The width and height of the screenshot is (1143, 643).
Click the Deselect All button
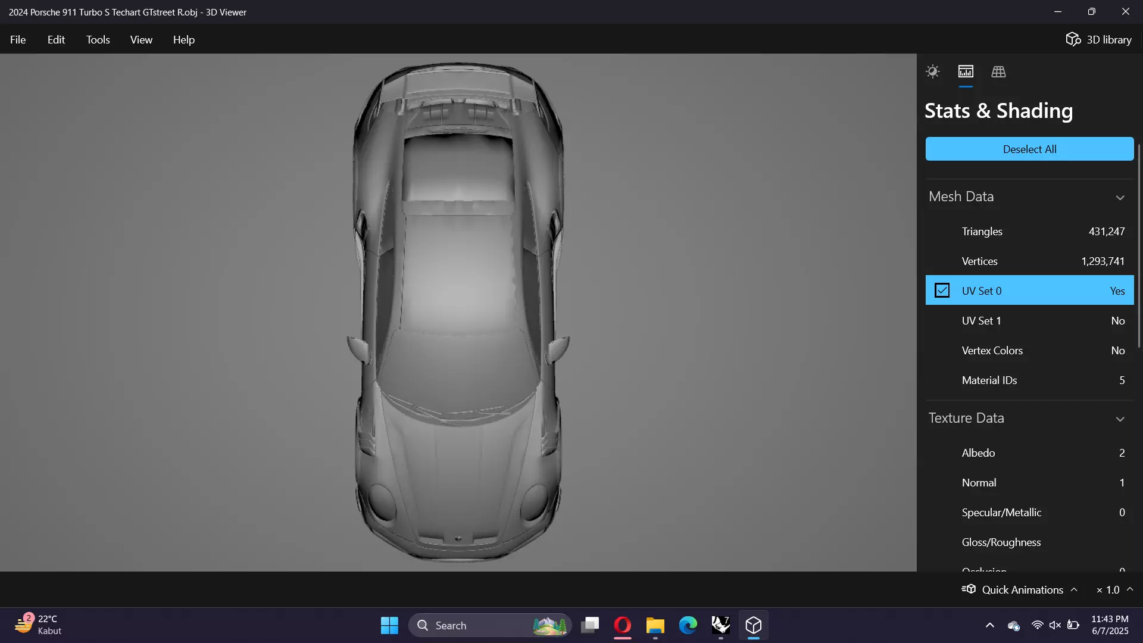(1029, 149)
